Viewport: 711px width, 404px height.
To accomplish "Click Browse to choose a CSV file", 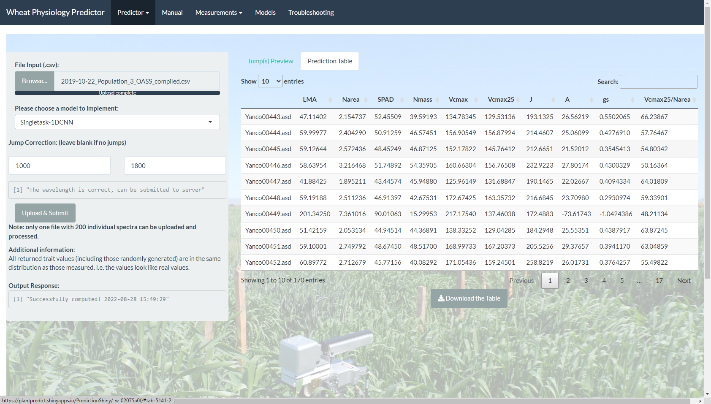I will [34, 81].
